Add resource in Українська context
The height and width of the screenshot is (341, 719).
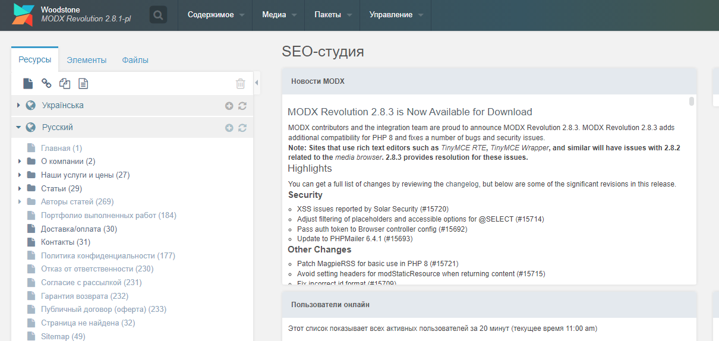pos(229,106)
